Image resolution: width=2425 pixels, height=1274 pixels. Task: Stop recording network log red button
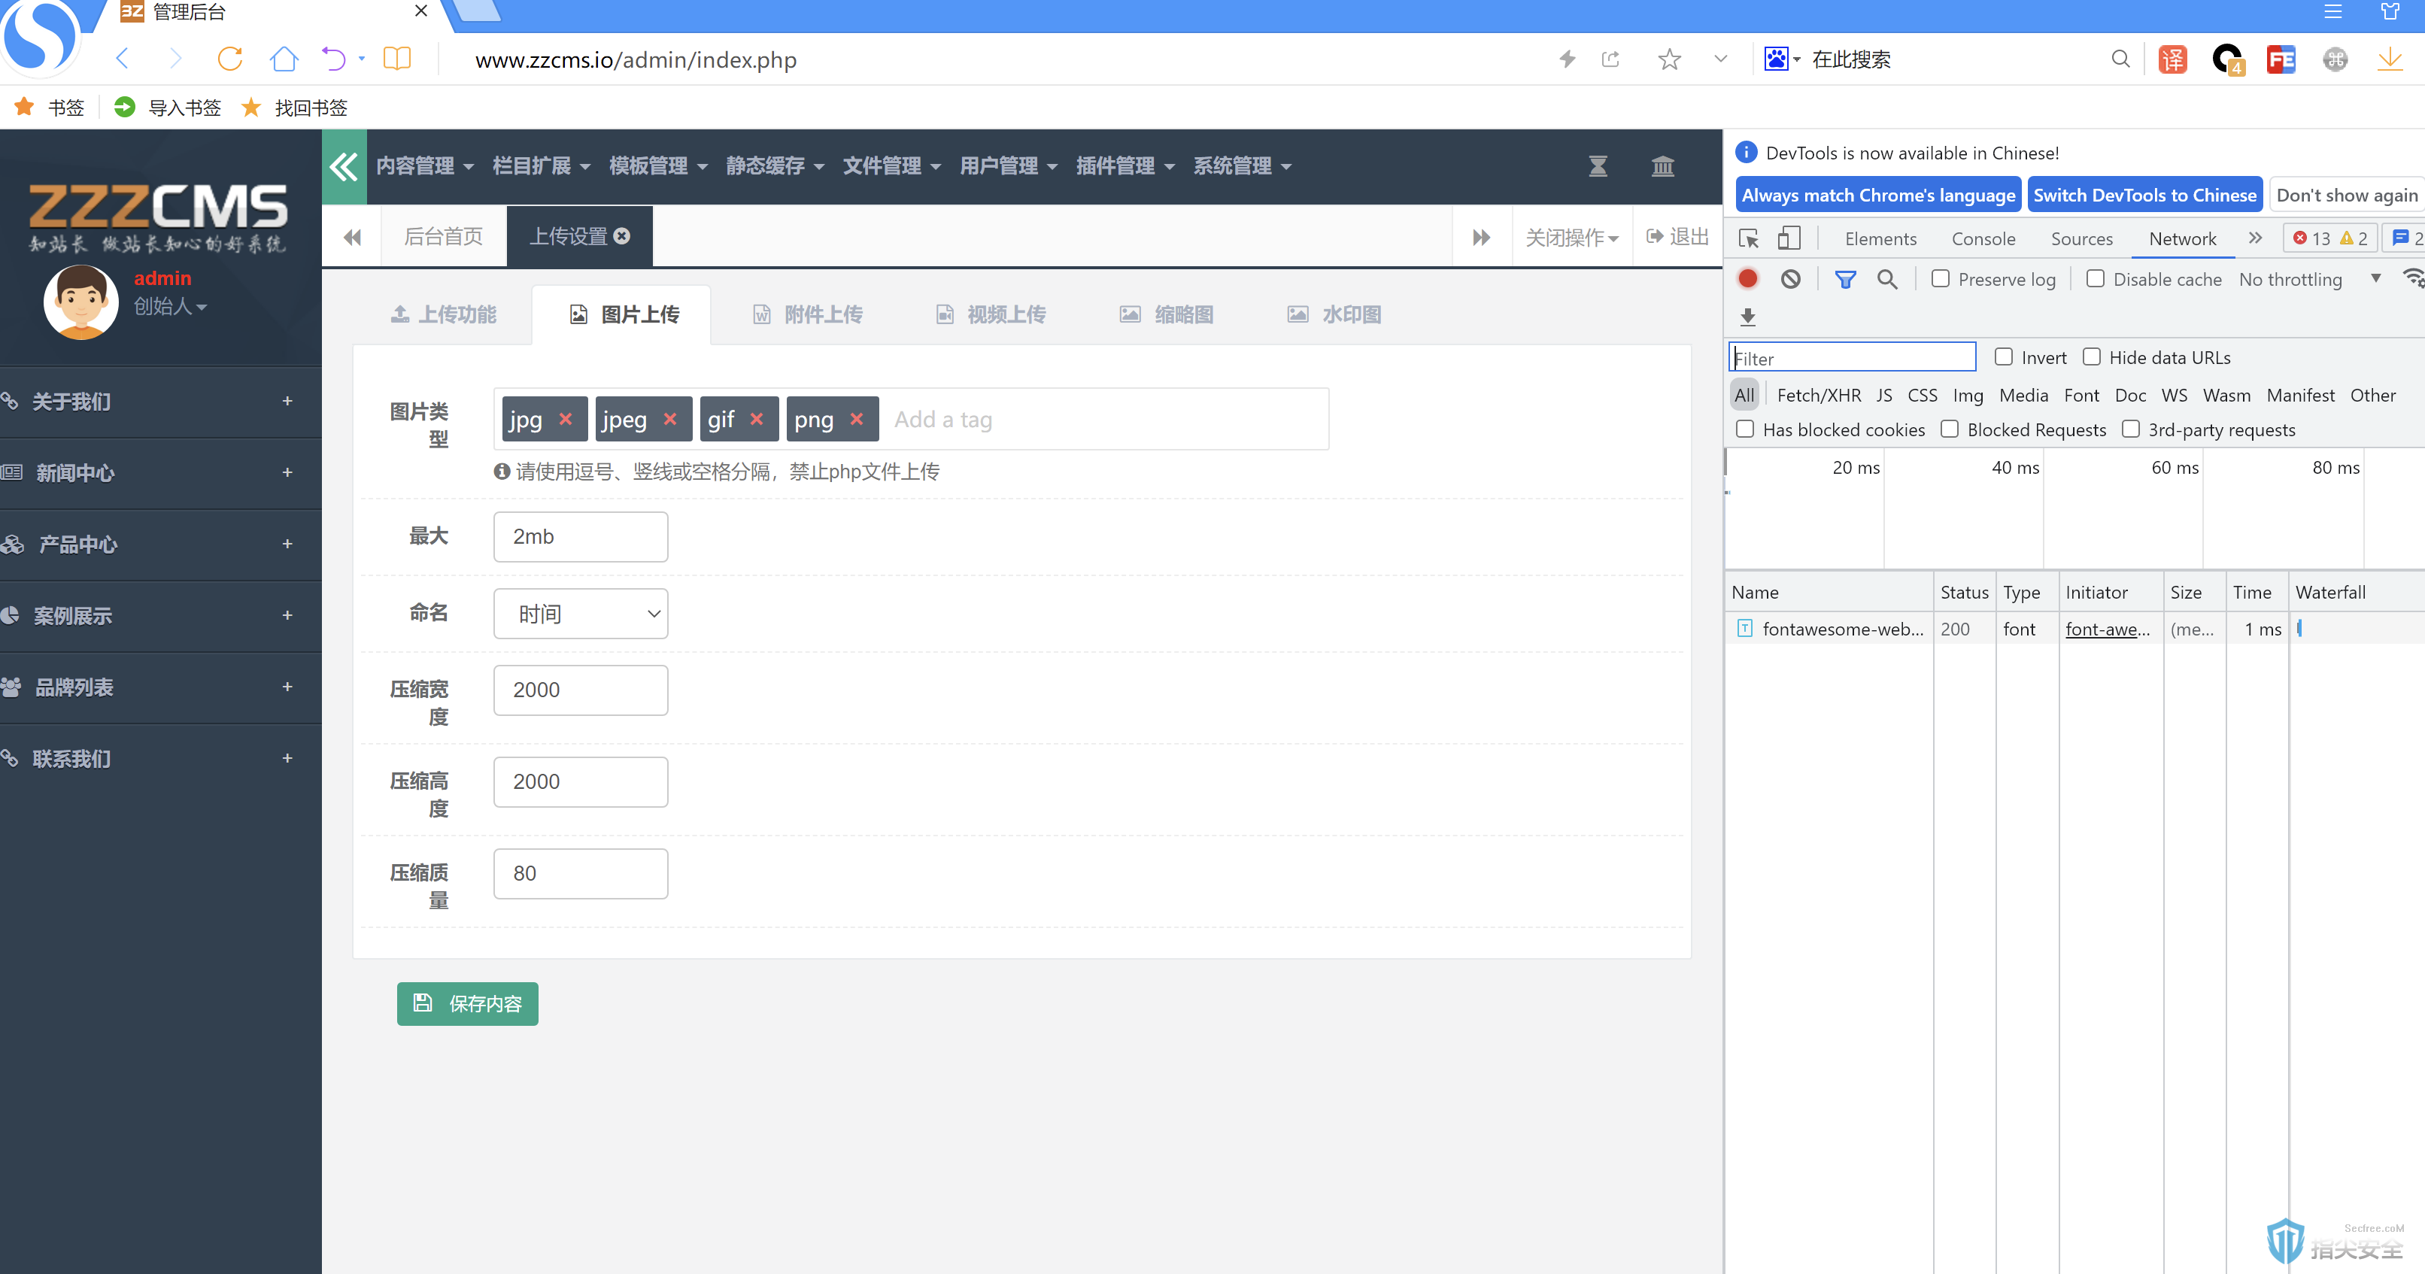1748,280
